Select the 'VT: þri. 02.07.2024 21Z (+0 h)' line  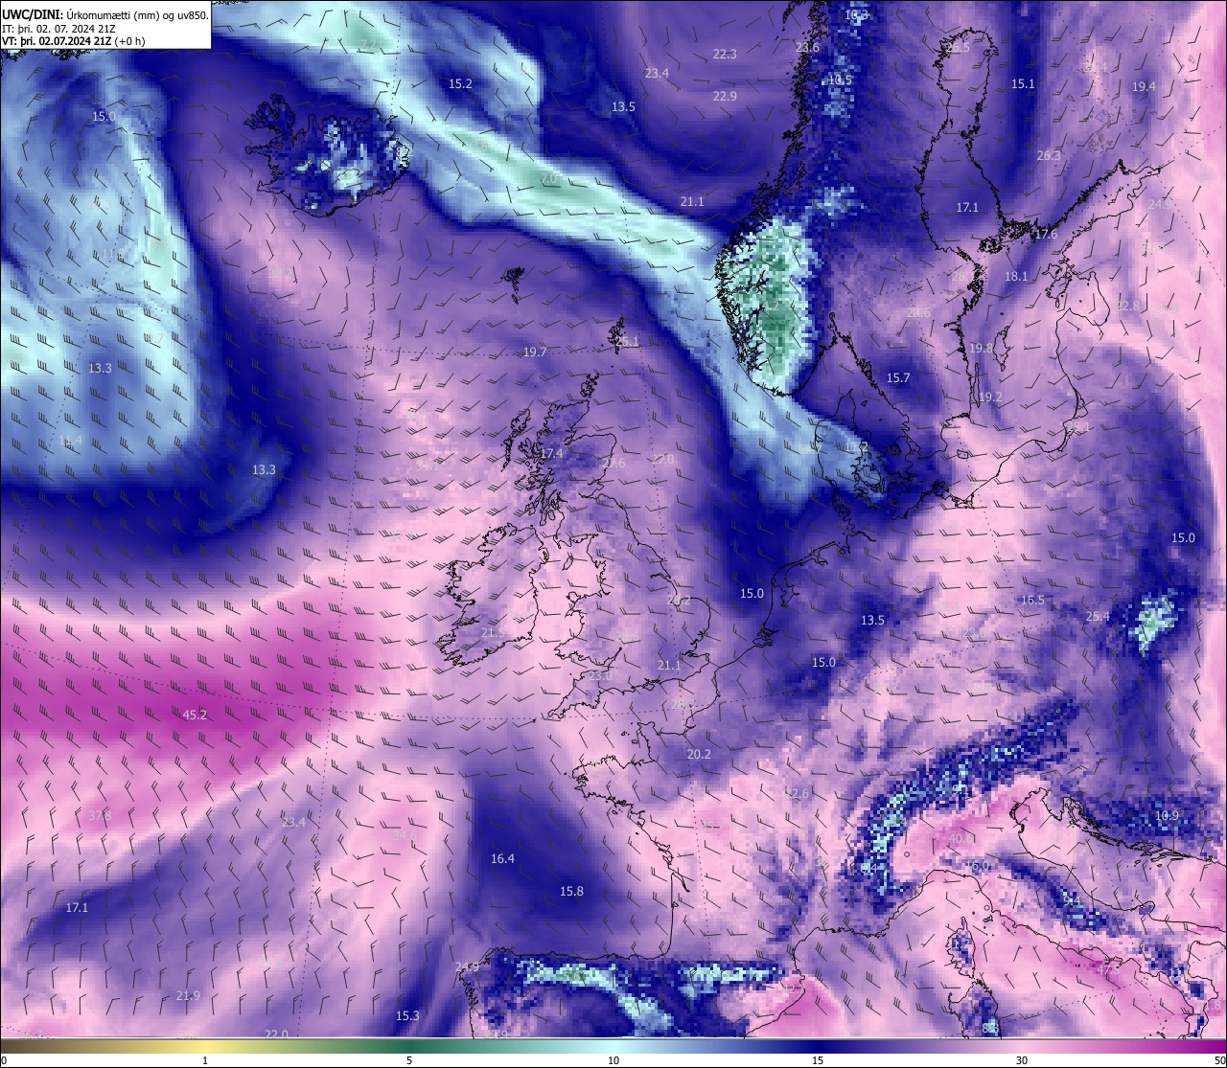click(74, 41)
